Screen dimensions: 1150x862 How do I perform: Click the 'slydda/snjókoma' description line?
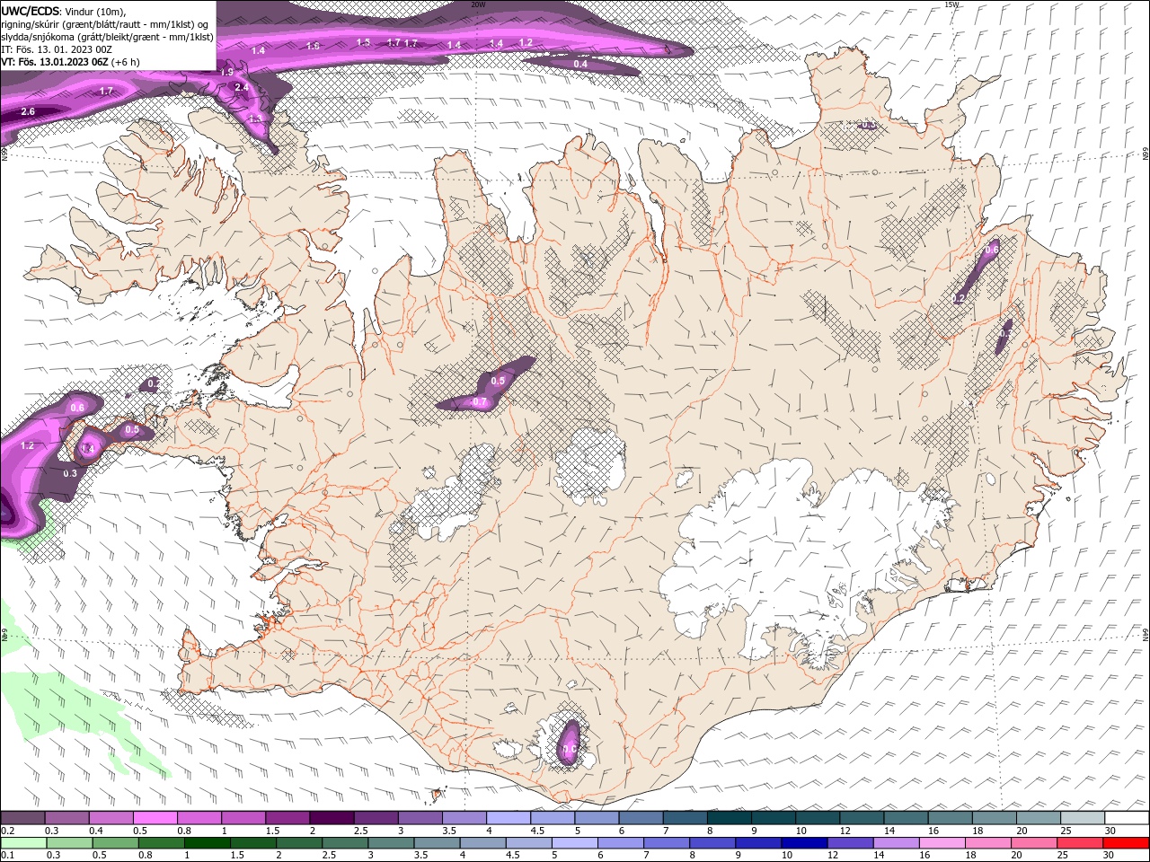(107, 37)
